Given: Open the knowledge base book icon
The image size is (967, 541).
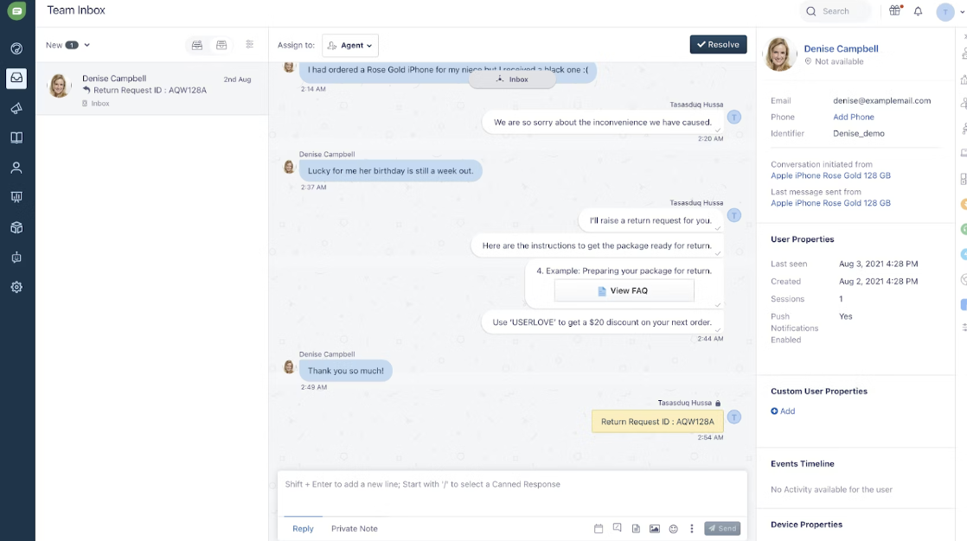Looking at the screenshot, I should (16, 137).
